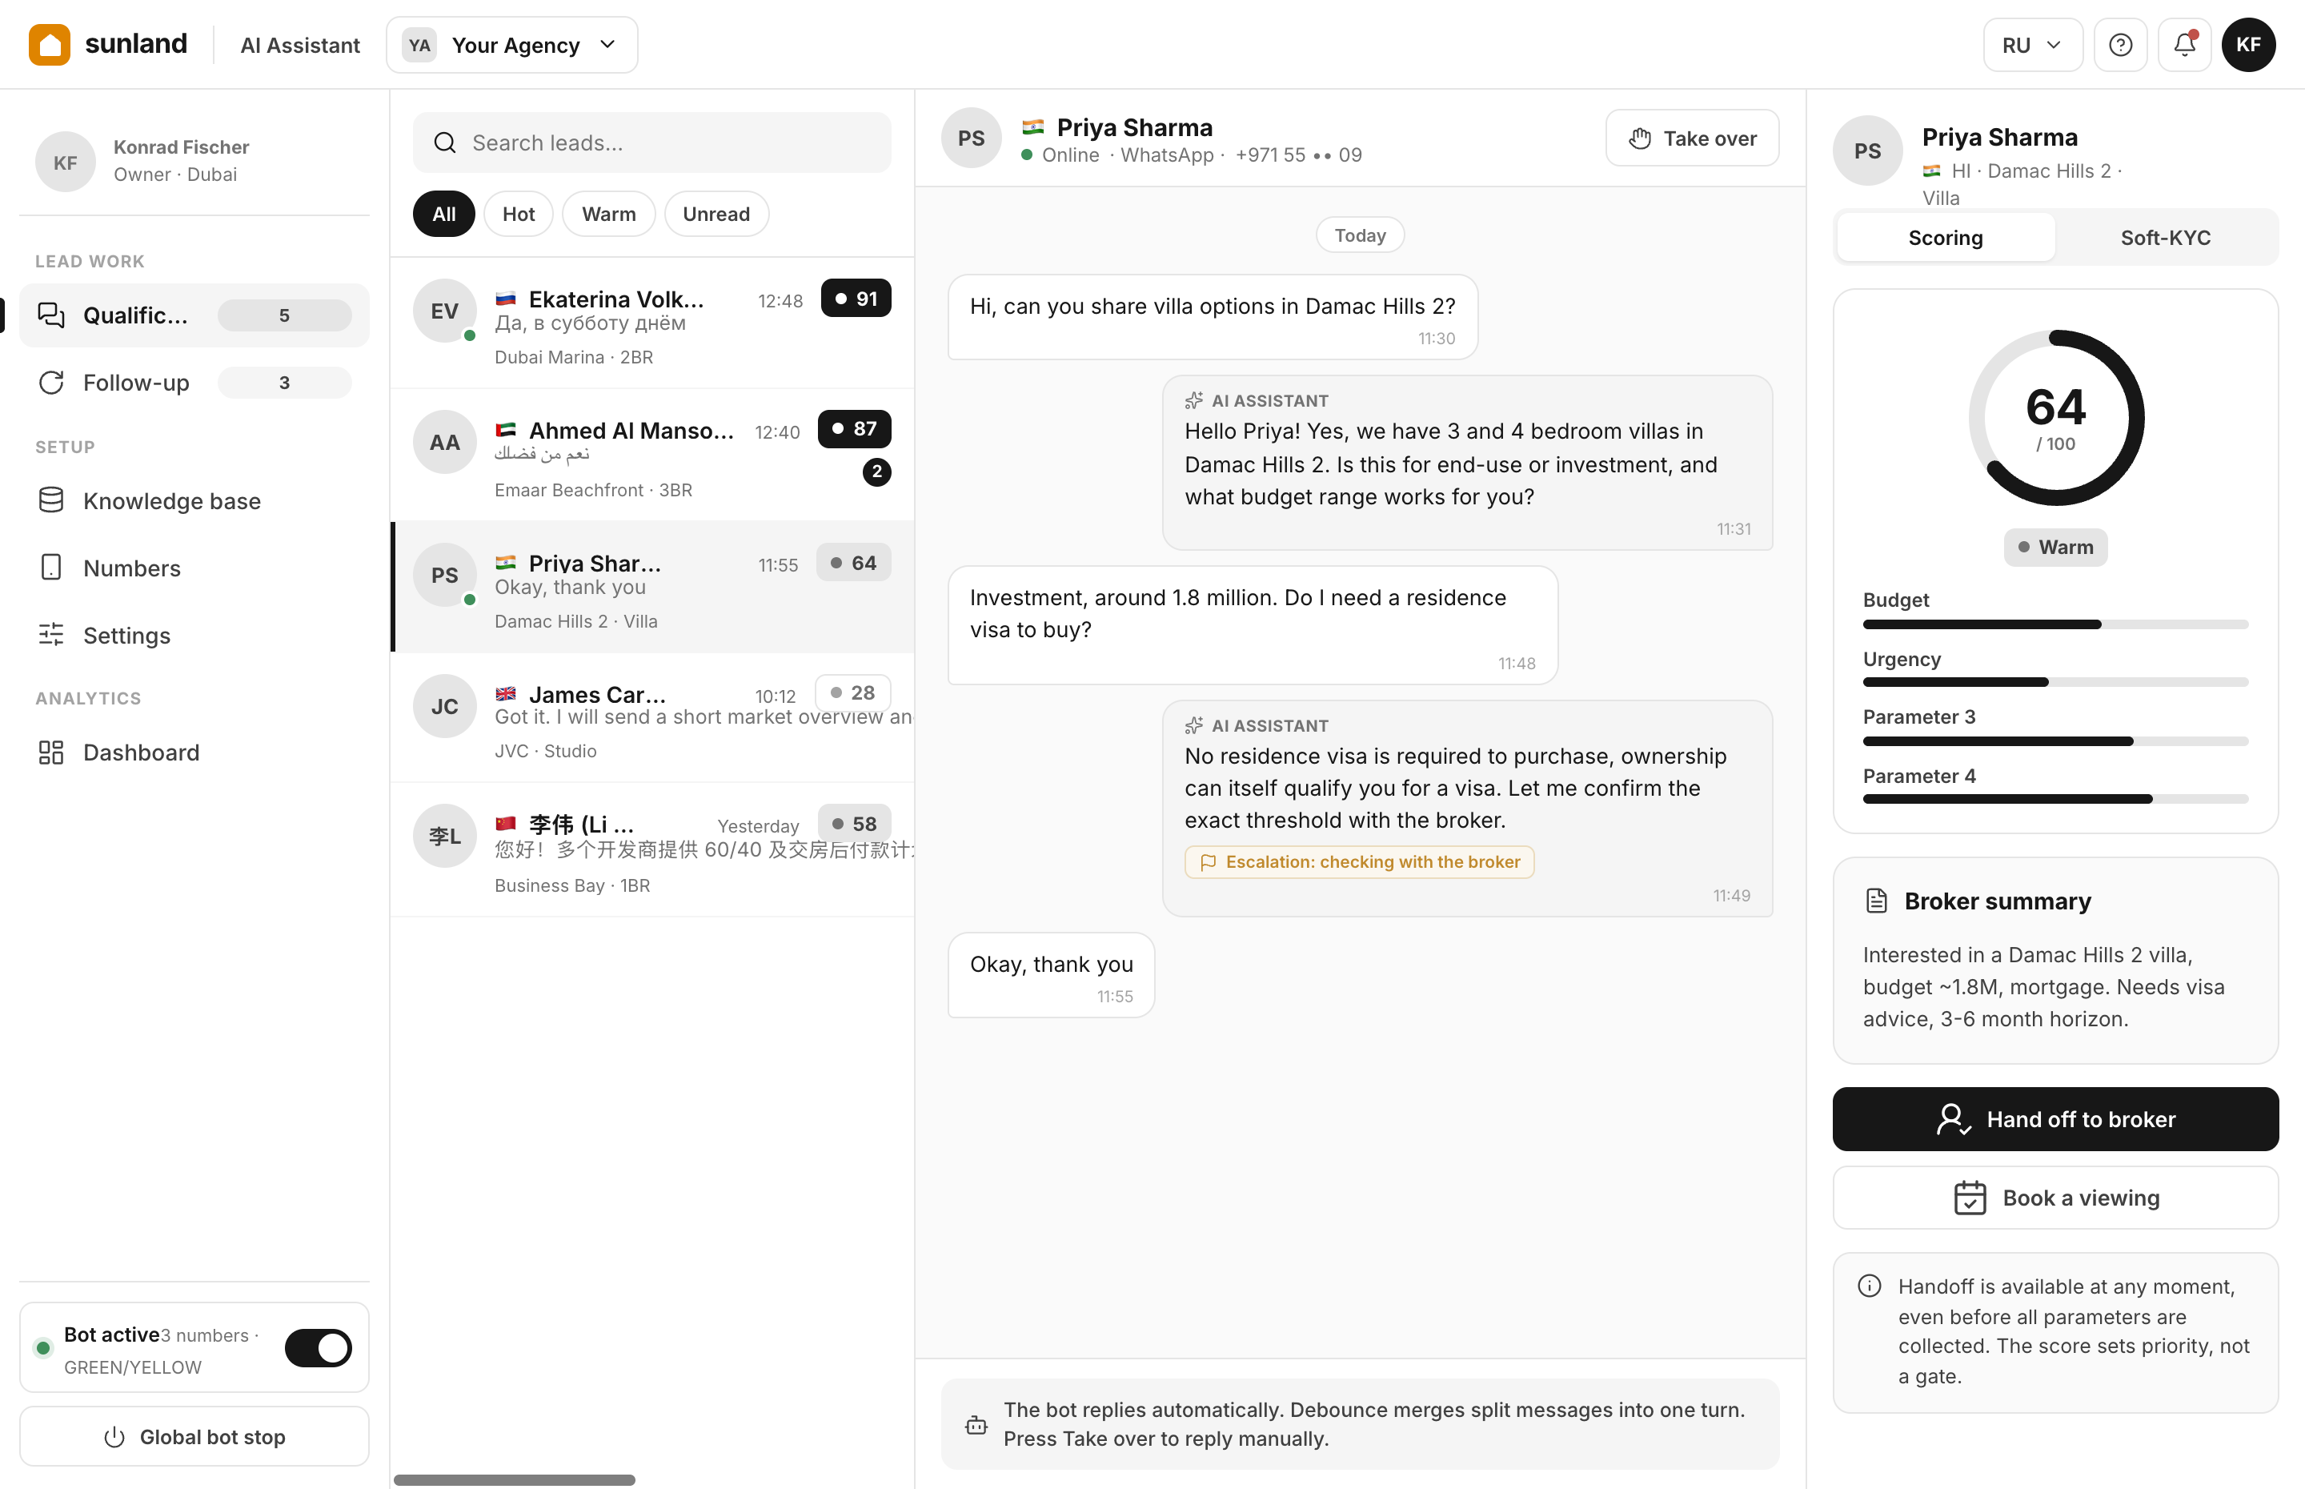Click the escalation flag badge

click(1359, 861)
